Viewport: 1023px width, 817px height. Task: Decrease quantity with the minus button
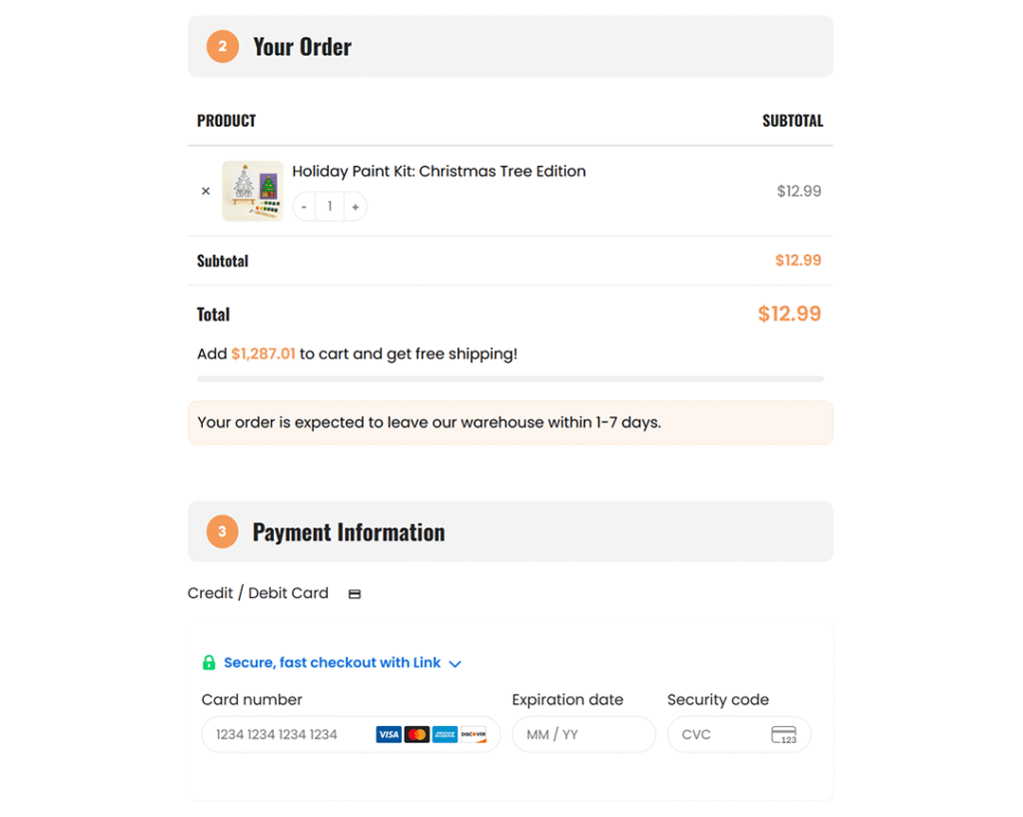305,207
